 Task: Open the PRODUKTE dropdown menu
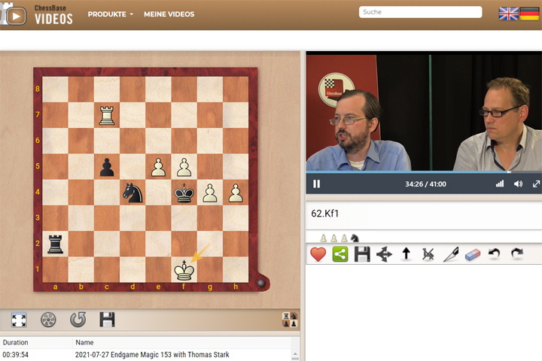pos(110,14)
